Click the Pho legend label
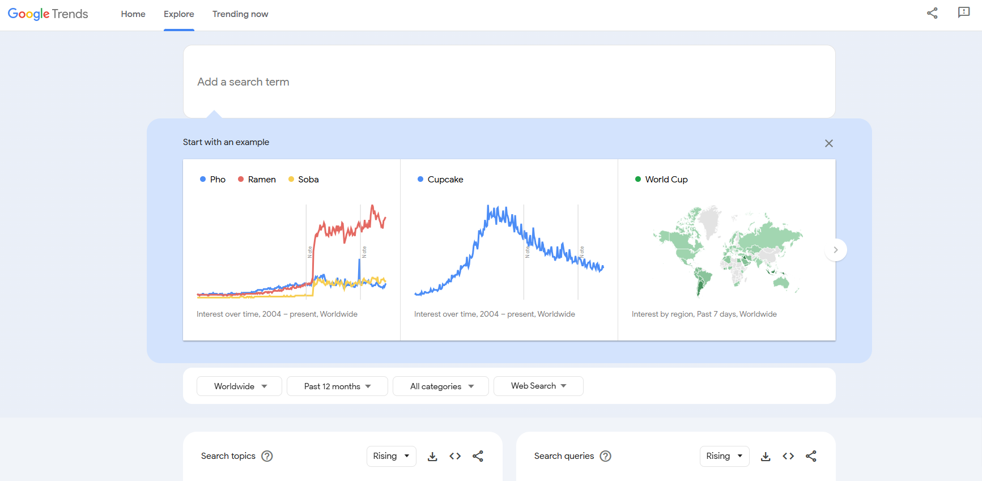The height and width of the screenshot is (481, 982). [x=218, y=180]
